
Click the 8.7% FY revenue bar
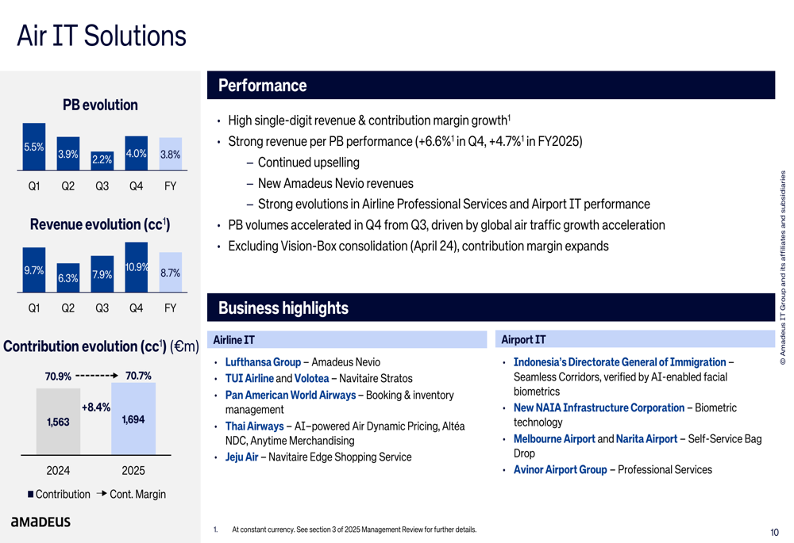pyautogui.click(x=170, y=272)
